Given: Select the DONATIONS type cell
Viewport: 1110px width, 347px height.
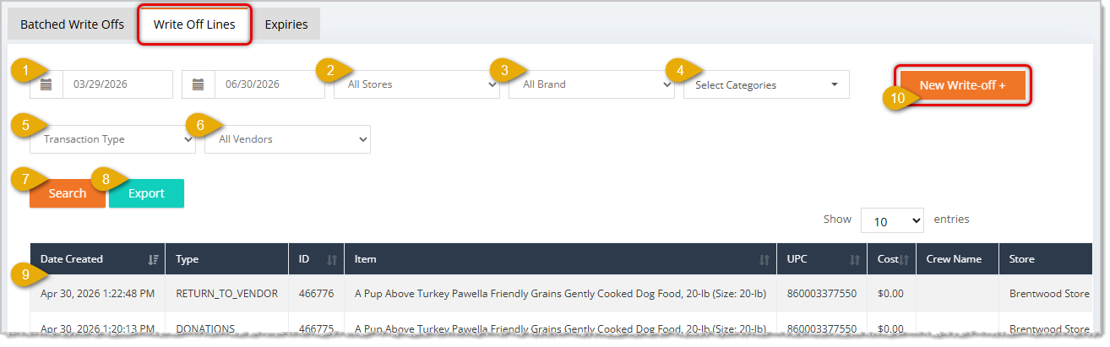Looking at the screenshot, I should click(x=205, y=329).
